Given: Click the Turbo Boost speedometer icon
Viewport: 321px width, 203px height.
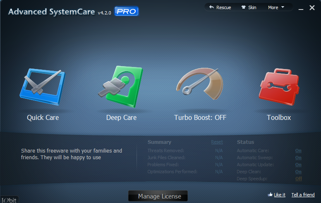Looking at the screenshot, I should click(200, 84).
